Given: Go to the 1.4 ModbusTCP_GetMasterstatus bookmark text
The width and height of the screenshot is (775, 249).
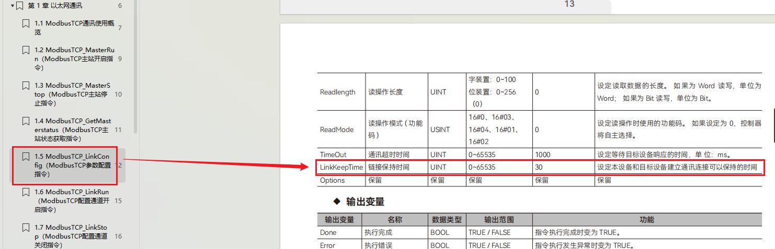Looking at the screenshot, I should coord(72,130).
